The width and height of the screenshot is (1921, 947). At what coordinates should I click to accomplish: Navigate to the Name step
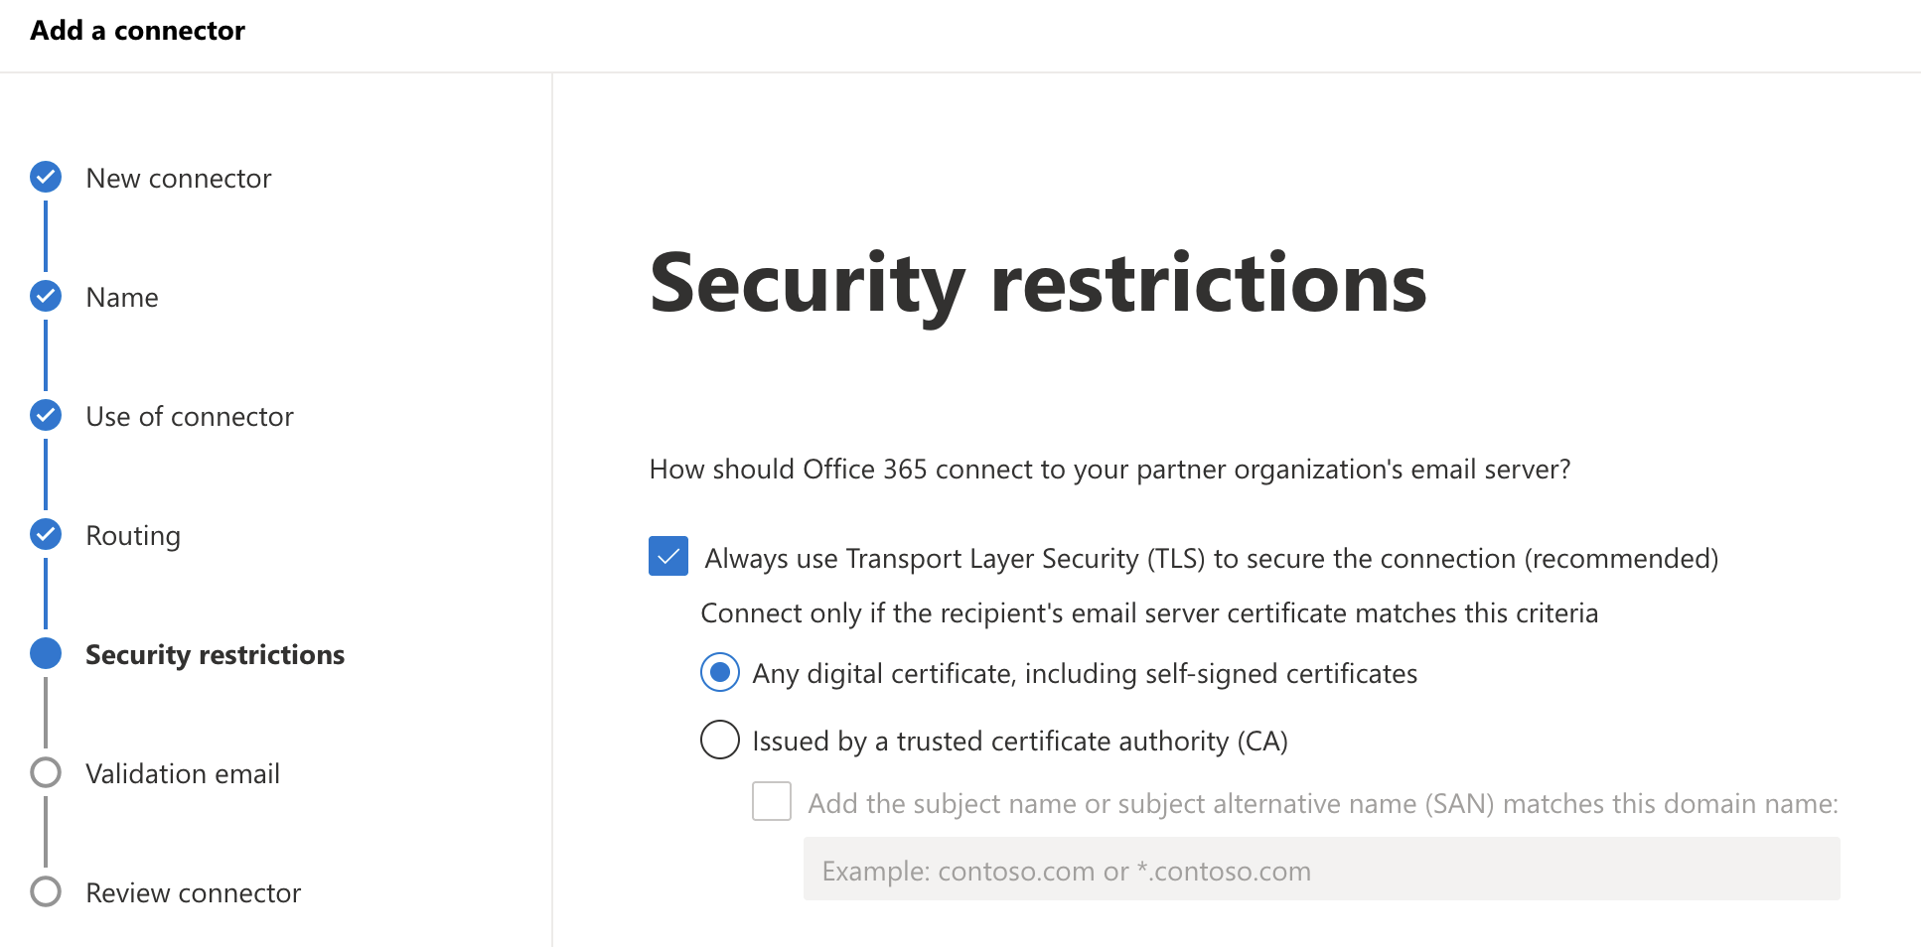[x=121, y=297]
